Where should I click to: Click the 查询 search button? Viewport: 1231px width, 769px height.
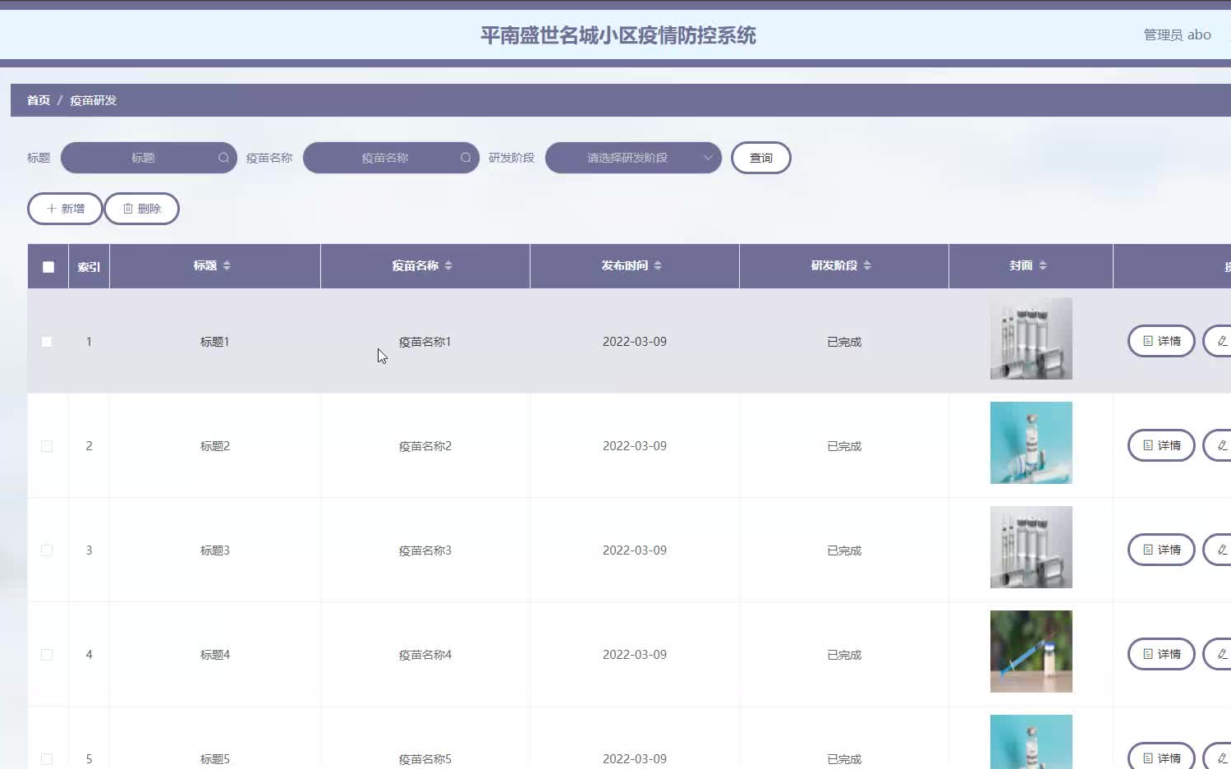click(x=761, y=158)
